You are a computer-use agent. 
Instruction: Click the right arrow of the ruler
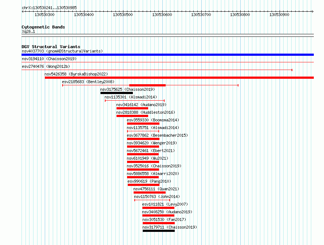click(x=313, y=11)
